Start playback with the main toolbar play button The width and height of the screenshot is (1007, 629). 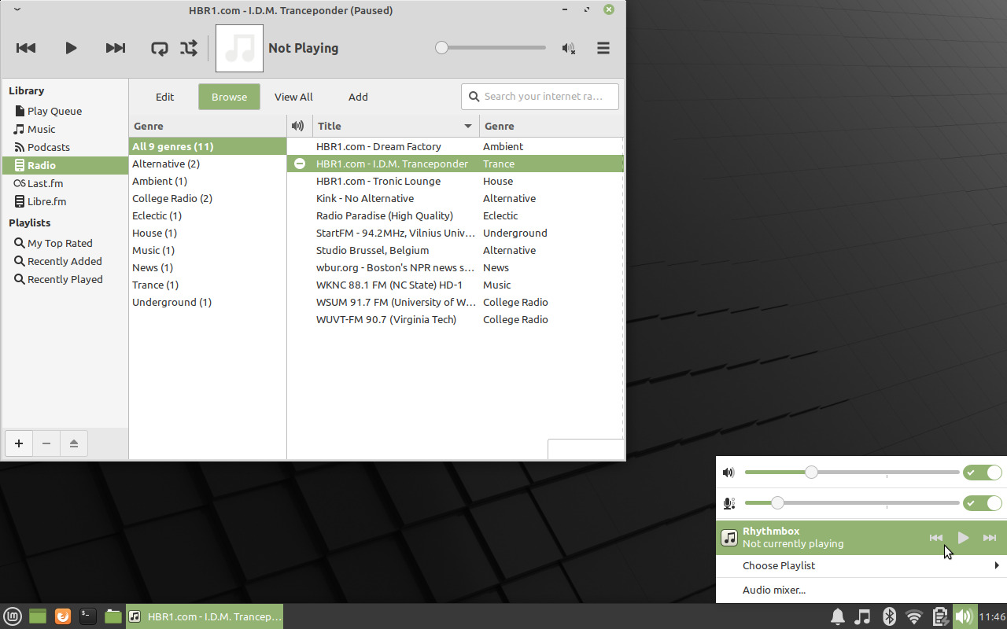(71, 48)
